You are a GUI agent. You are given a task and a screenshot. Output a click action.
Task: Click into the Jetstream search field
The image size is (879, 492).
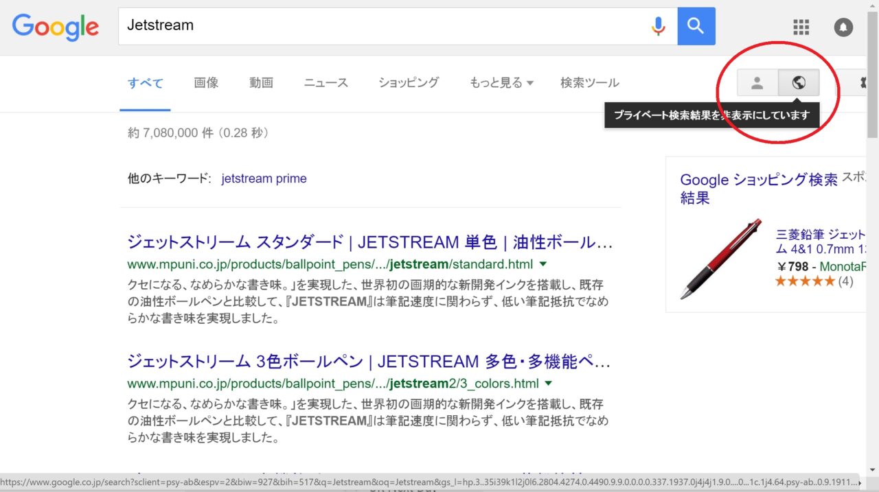click(378, 26)
